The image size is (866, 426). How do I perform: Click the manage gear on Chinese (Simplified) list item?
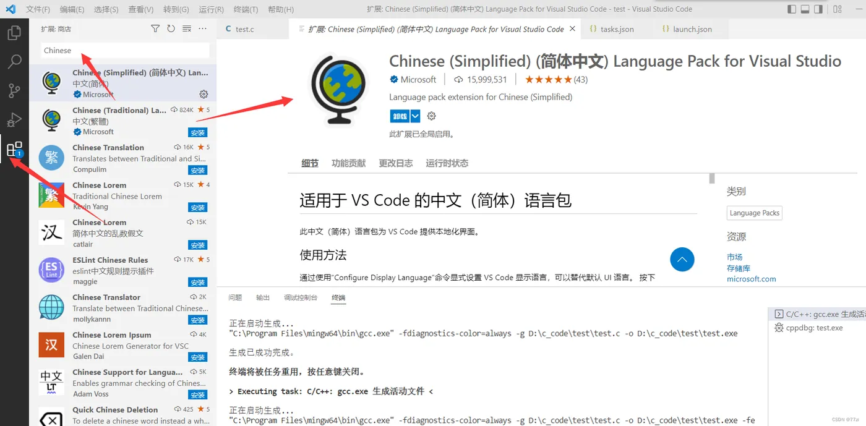point(204,94)
